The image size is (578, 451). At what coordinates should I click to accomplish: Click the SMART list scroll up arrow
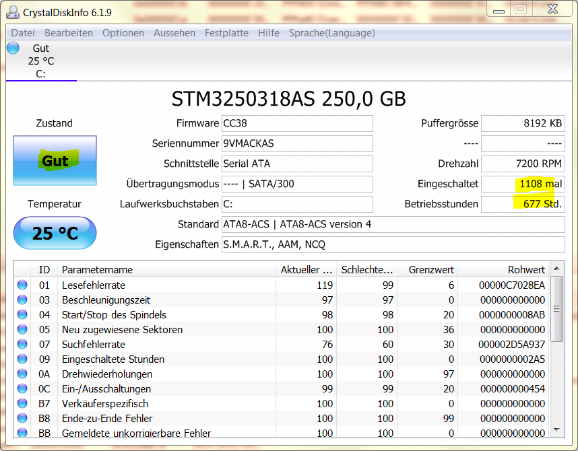pyautogui.click(x=556, y=269)
